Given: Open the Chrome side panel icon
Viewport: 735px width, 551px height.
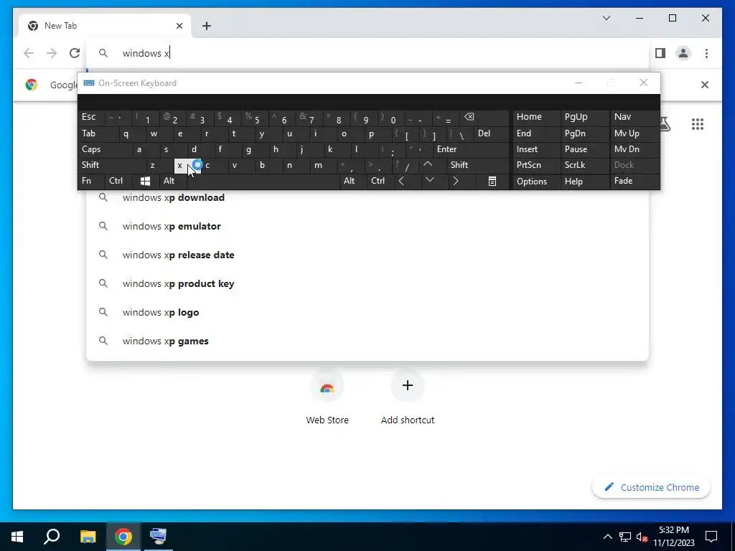Looking at the screenshot, I should click(x=660, y=53).
